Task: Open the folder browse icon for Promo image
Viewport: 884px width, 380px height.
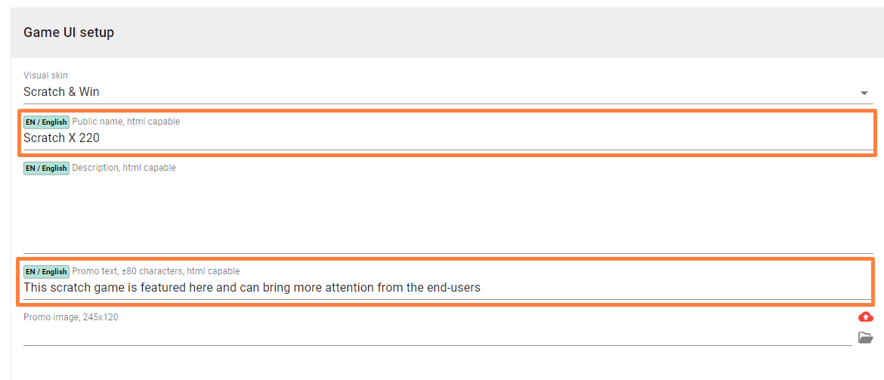Action: point(866,337)
